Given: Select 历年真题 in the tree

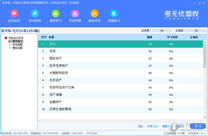Looking at the screenshot, I should (17, 45).
